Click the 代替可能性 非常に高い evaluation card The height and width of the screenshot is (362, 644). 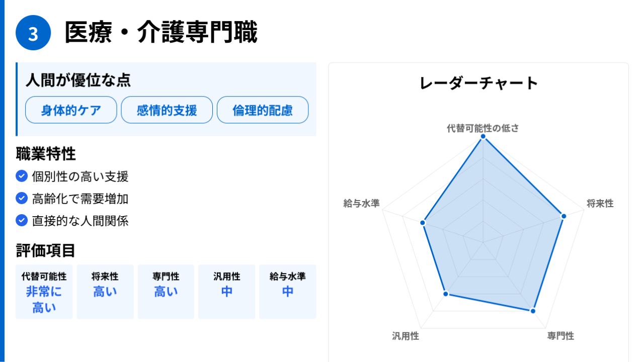coord(44,292)
